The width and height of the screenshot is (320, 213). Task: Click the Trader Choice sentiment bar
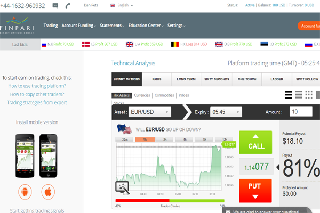point(170,201)
